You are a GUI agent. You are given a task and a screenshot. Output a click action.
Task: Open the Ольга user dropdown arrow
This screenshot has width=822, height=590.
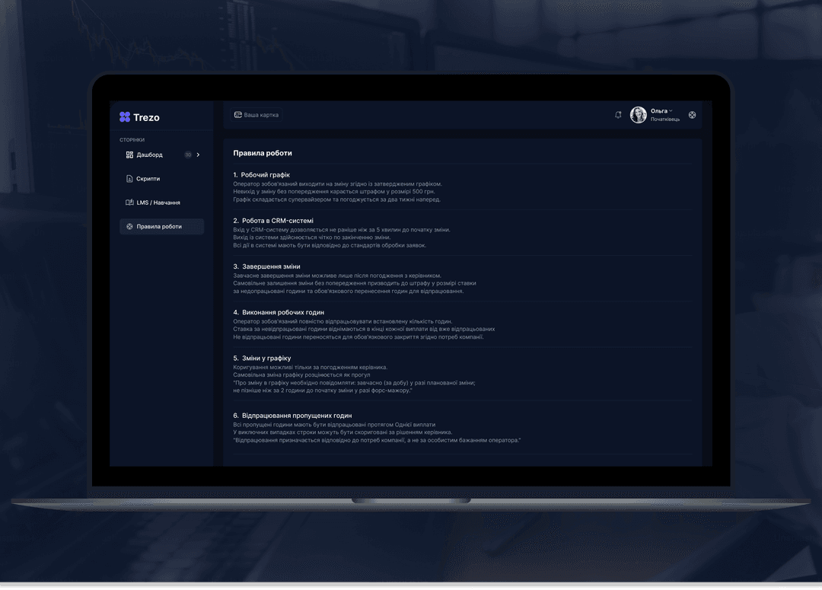[x=671, y=111]
